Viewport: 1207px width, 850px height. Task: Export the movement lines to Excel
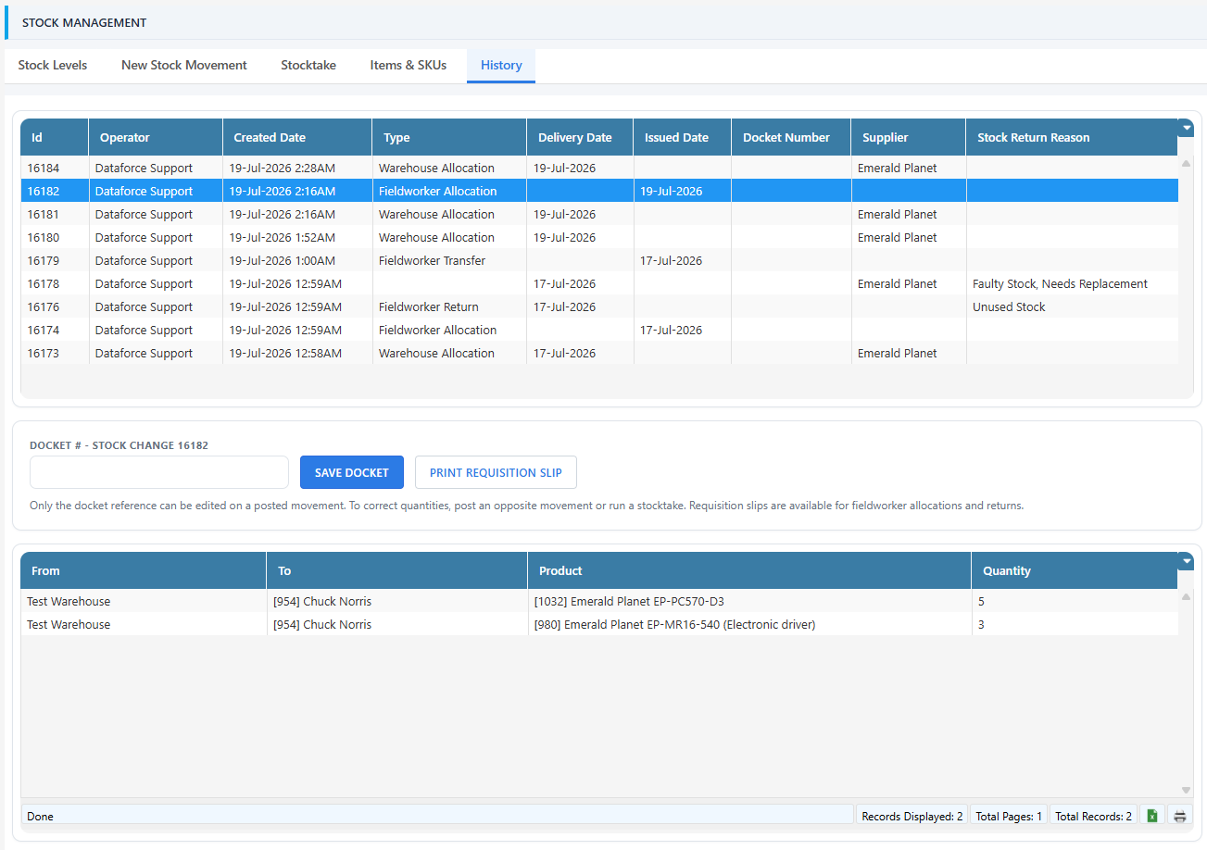1152,816
